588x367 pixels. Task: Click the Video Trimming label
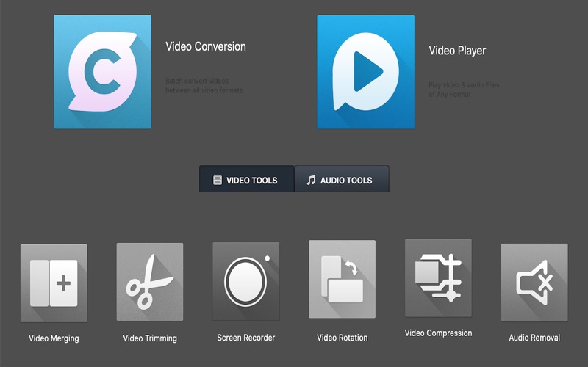pyautogui.click(x=150, y=338)
